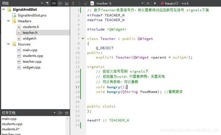Viewport: 221px width, 135px height.
Task: Close the open documents panel icon
Action: click(67, 113)
